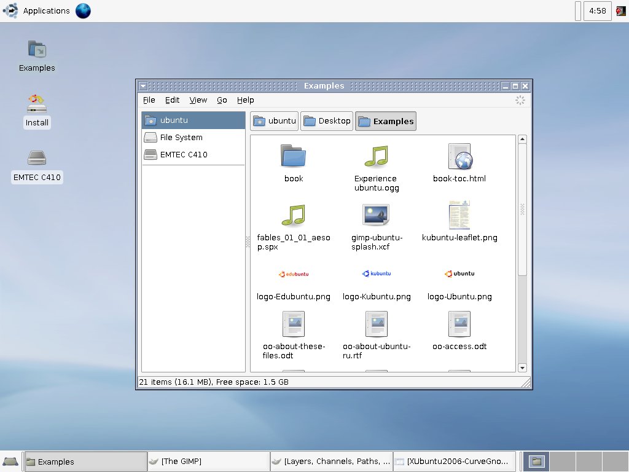This screenshot has height=472, width=629.
Task: Click the logo-Kubuntu.png filename label
Action: click(377, 297)
